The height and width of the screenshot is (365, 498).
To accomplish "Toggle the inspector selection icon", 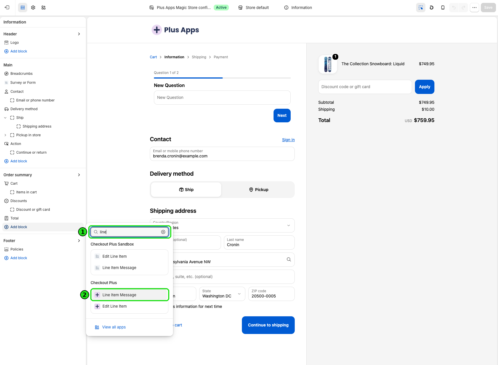I will click(421, 8).
